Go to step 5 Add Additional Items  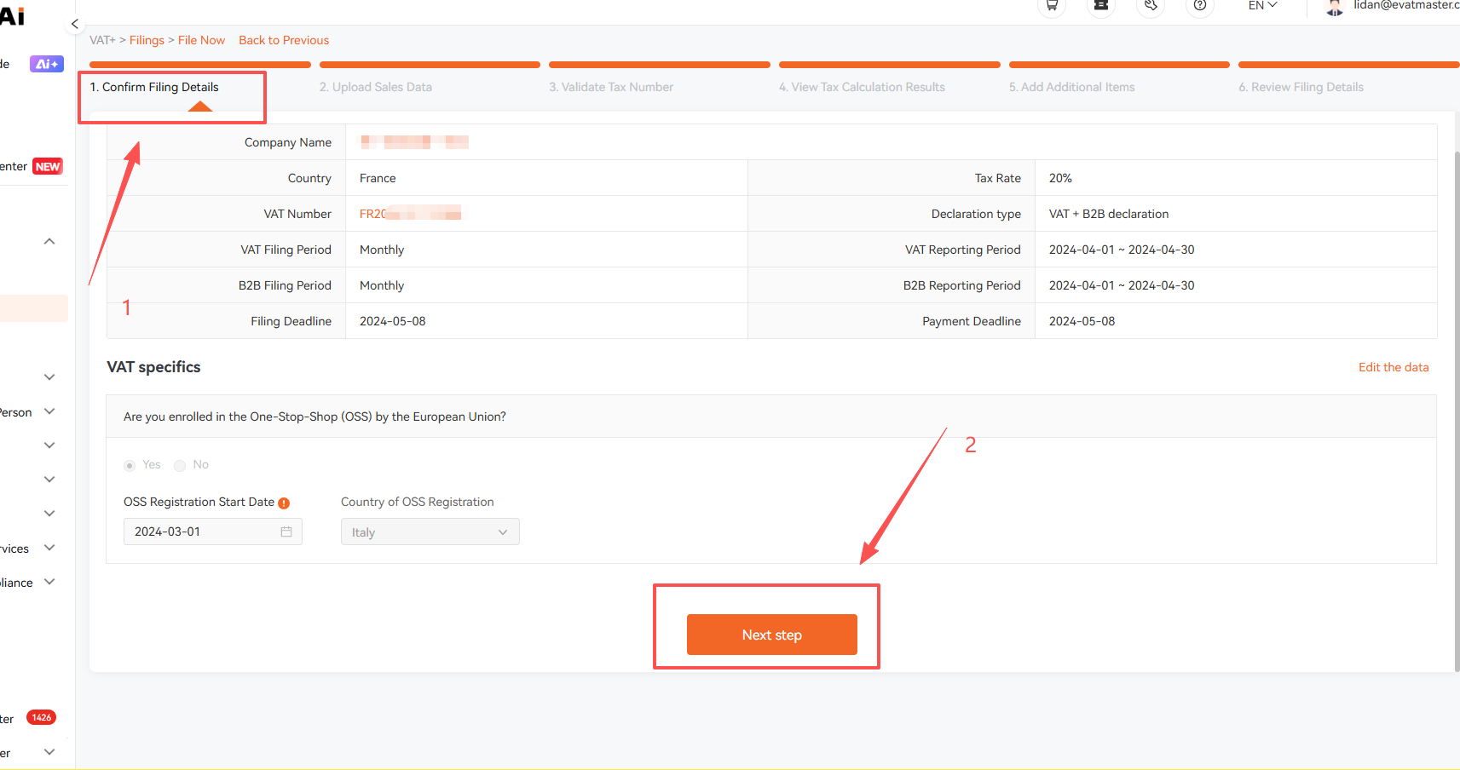(x=1072, y=87)
